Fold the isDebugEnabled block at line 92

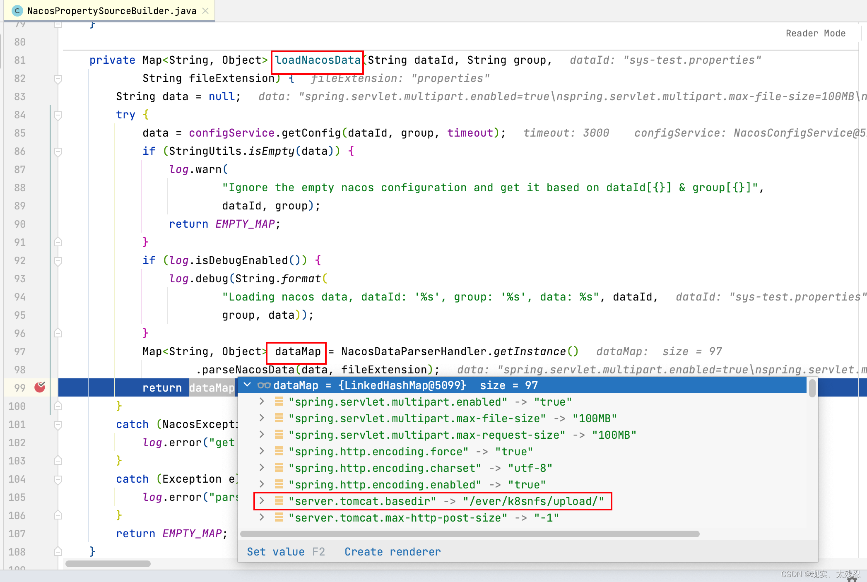coord(58,261)
